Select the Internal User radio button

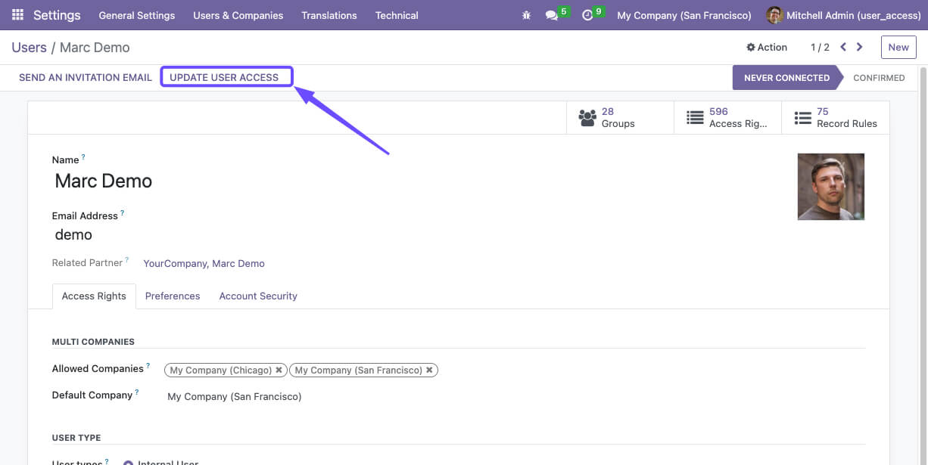coord(128,462)
